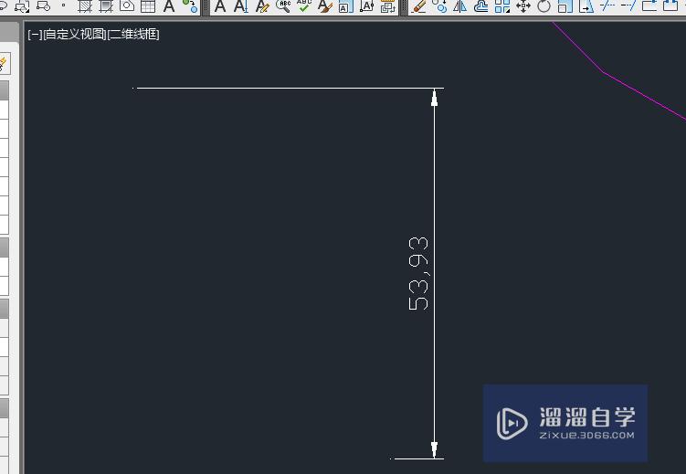This screenshot has height=474, width=686.
Task: Select the Copy objects tool
Action: 439,6
